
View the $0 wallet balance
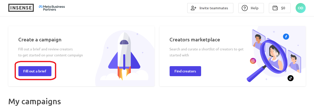[279, 8]
